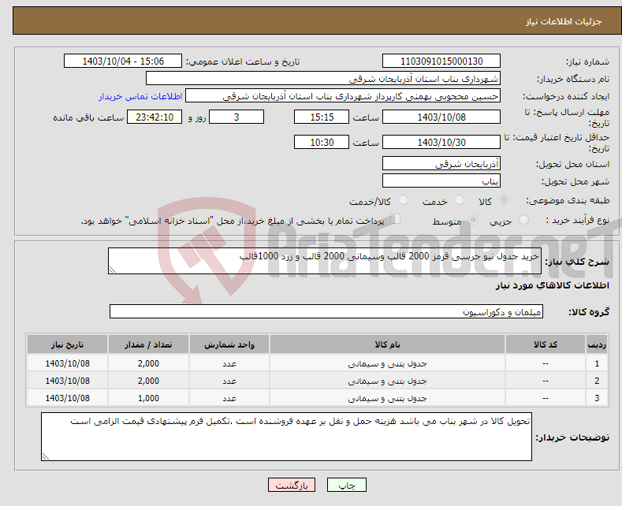Click need date 1403/10/08 in row 3
This screenshot has width=622, height=506.
68,398
